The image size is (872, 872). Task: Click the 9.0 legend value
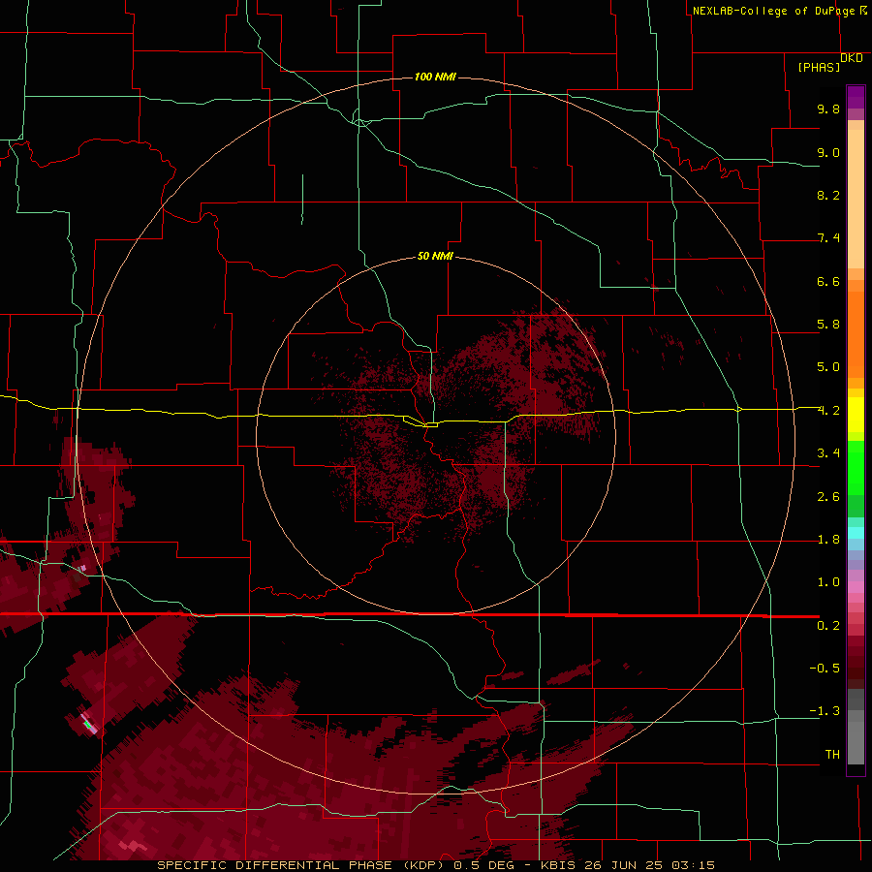click(828, 152)
